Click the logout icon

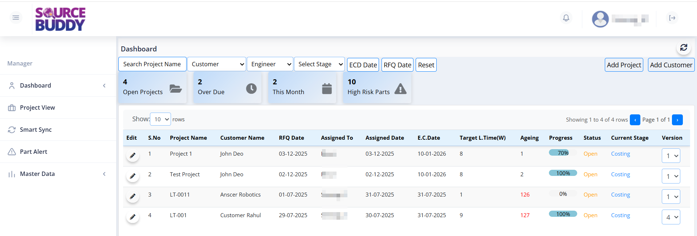[x=672, y=18]
